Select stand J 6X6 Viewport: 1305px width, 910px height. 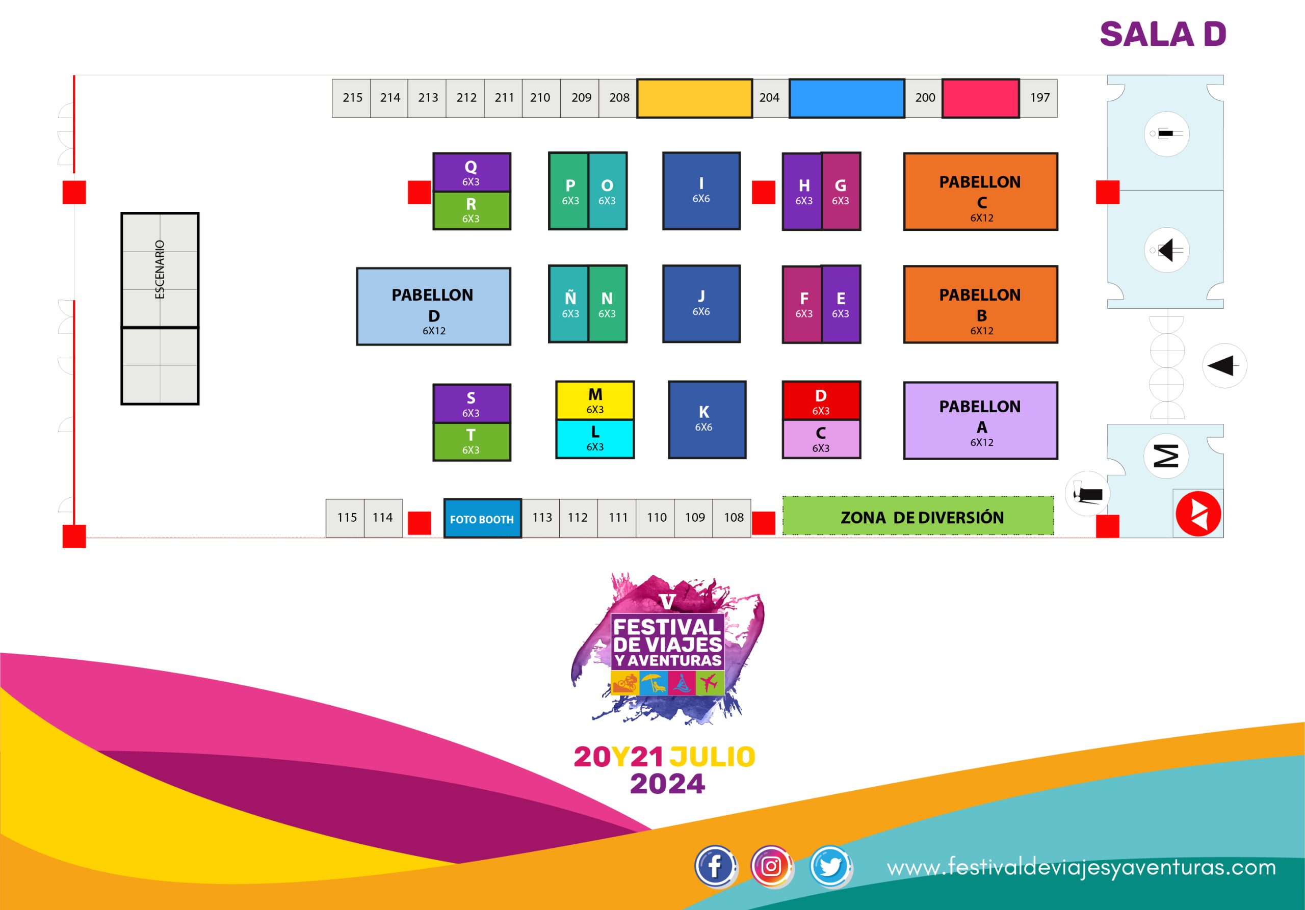(701, 304)
